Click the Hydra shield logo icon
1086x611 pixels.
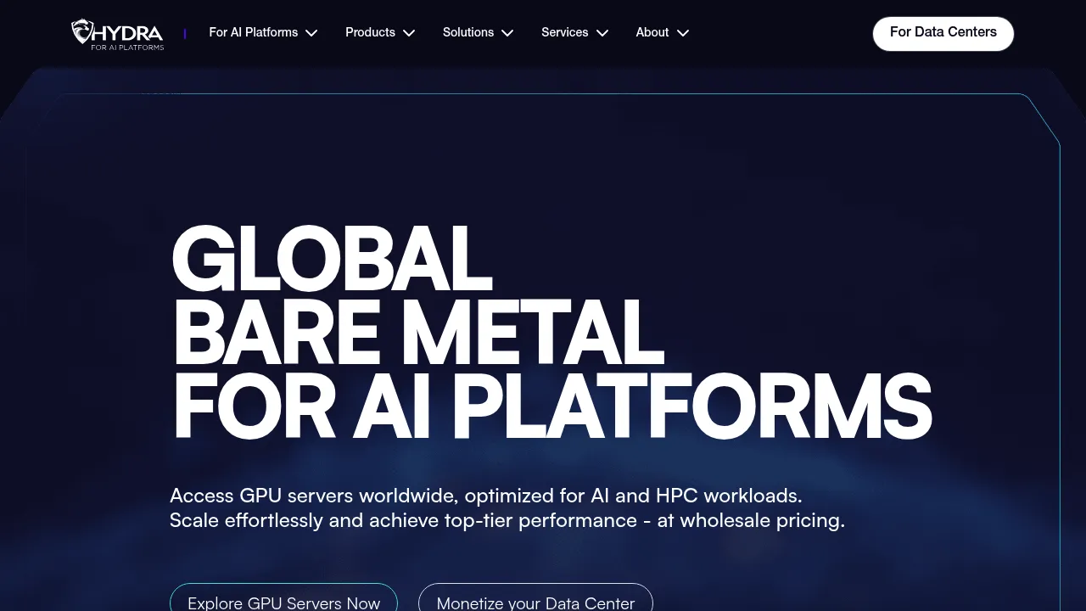82,31
